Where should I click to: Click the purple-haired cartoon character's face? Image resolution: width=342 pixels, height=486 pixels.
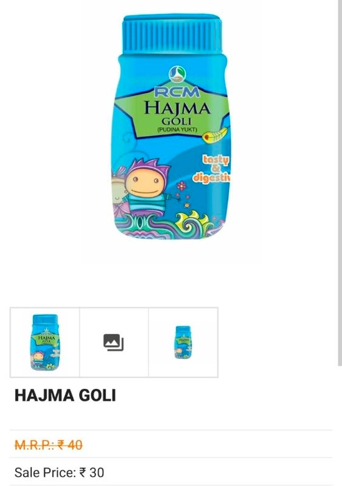(x=144, y=183)
